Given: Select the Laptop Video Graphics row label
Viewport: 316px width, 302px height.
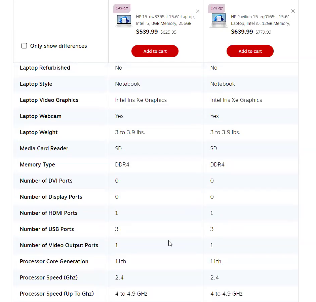Looking at the screenshot, I should (x=49, y=100).
